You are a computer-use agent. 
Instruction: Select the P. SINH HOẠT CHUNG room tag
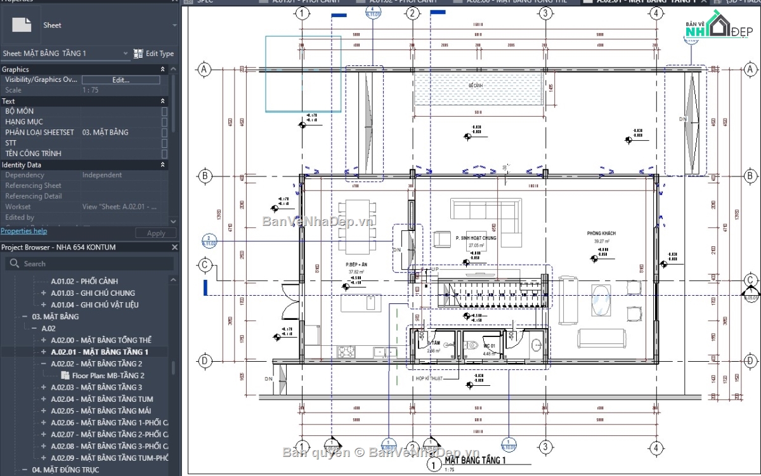click(476, 241)
